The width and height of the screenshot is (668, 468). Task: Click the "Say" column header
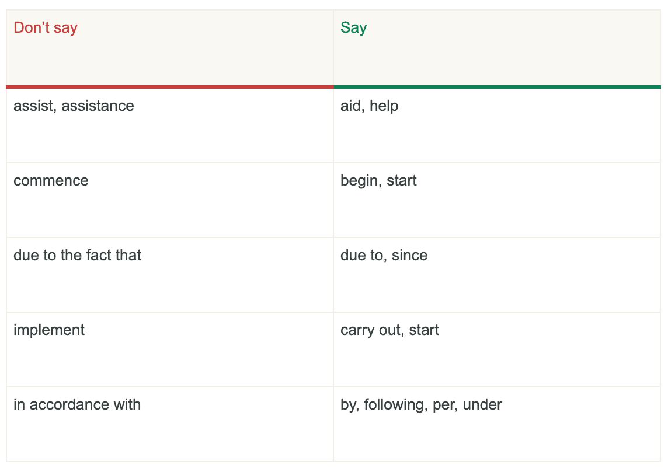coord(353,27)
